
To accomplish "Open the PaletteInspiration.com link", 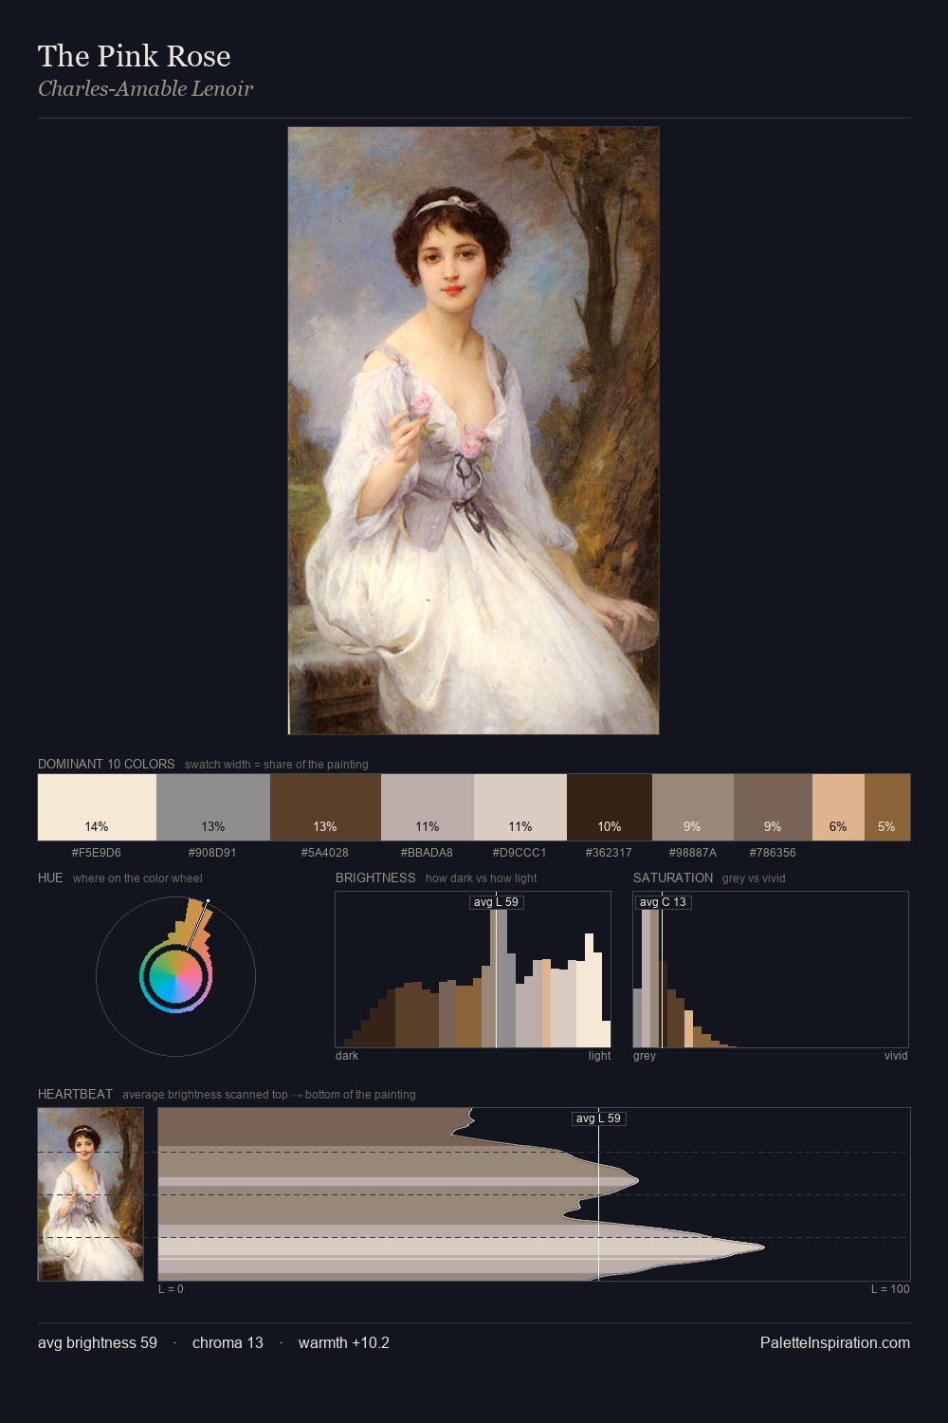I will click(x=835, y=1343).
